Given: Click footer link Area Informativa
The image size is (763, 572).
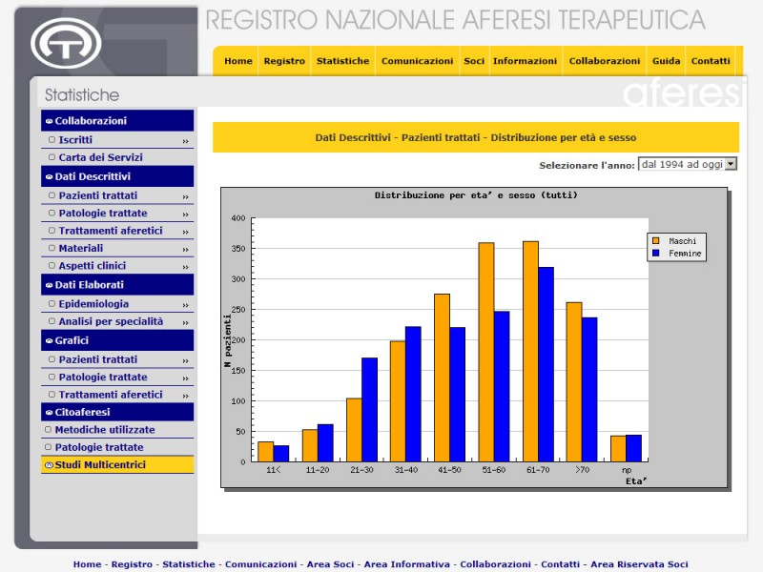Looking at the screenshot, I should pyautogui.click(x=407, y=564).
